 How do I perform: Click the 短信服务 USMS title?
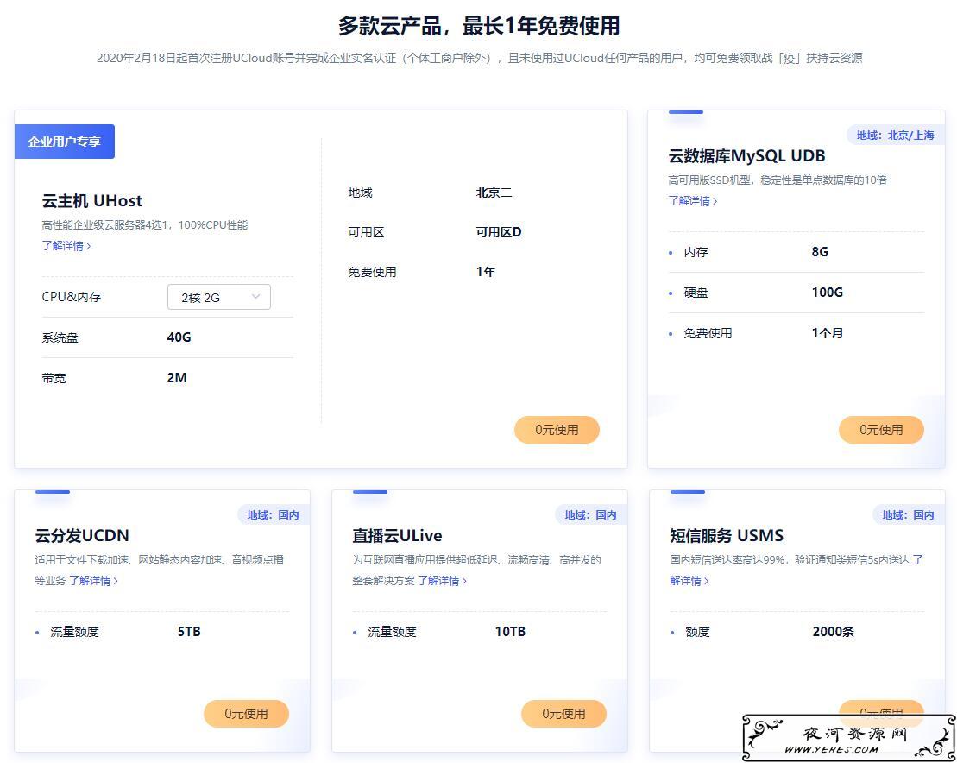click(727, 536)
